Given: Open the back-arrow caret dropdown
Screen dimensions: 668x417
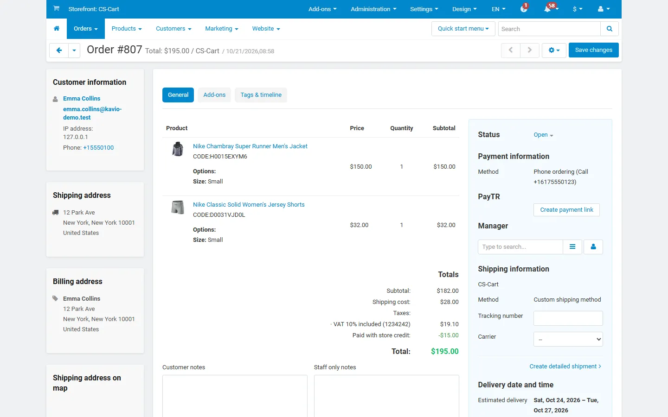Looking at the screenshot, I should click(x=74, y=50).
